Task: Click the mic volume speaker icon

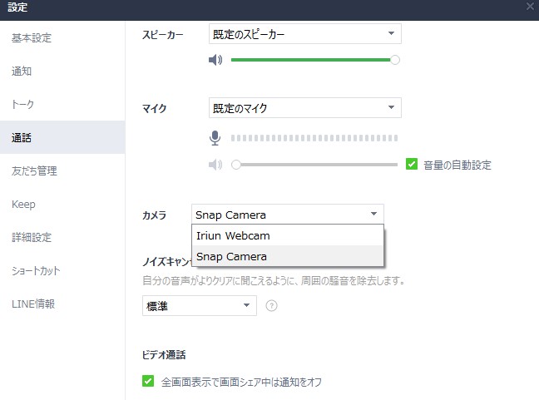Action: coord(215,165)
